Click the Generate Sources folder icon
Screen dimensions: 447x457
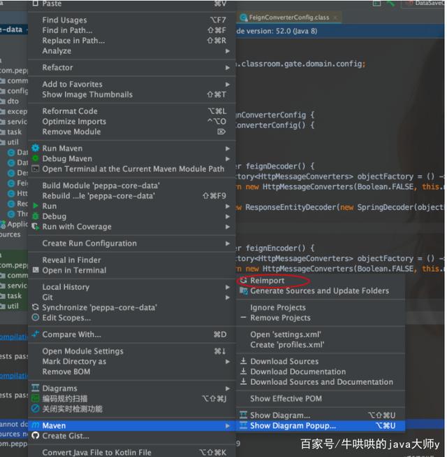[244, 290]
